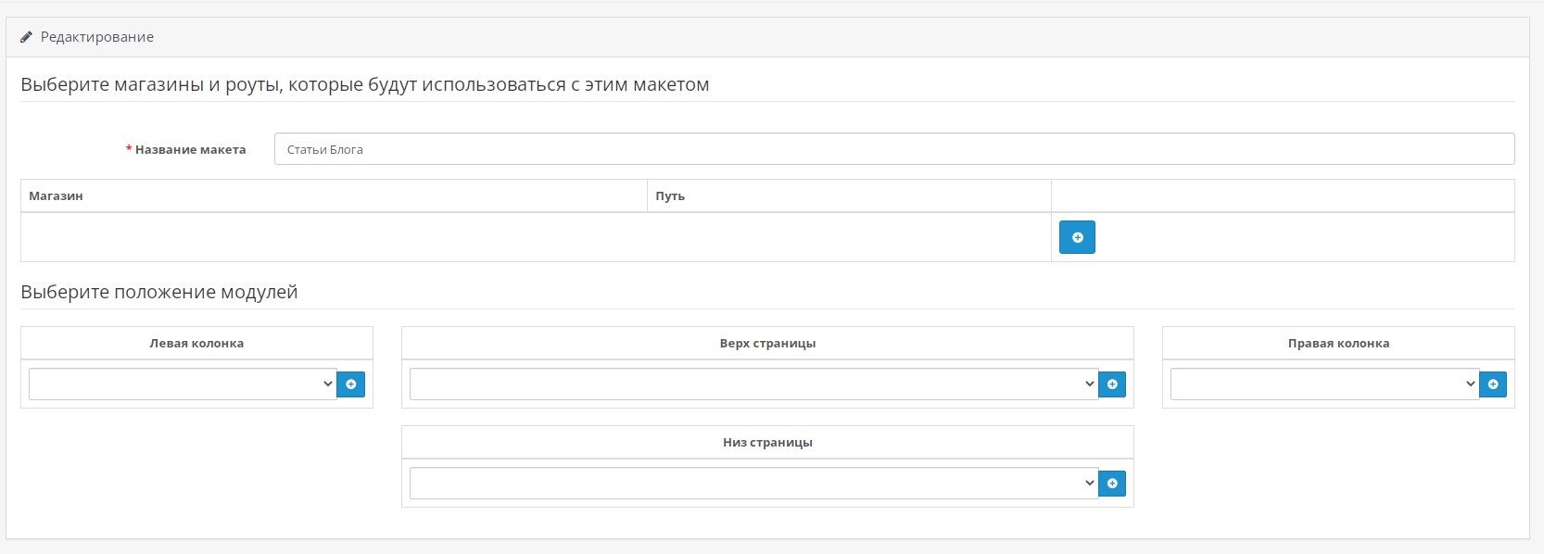Open the Низ страницы module dropdown

[754, 483]
